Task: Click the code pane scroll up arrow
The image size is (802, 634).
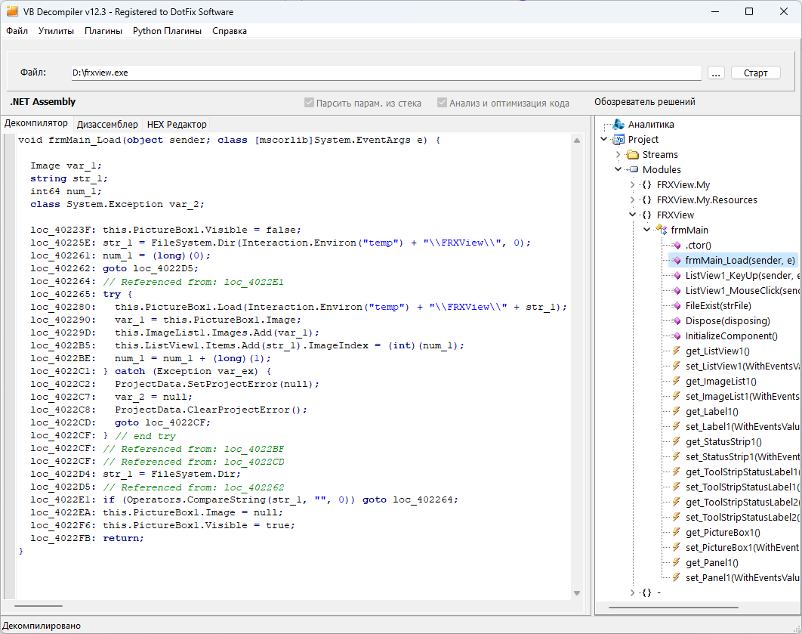Action: pos(577,141)
